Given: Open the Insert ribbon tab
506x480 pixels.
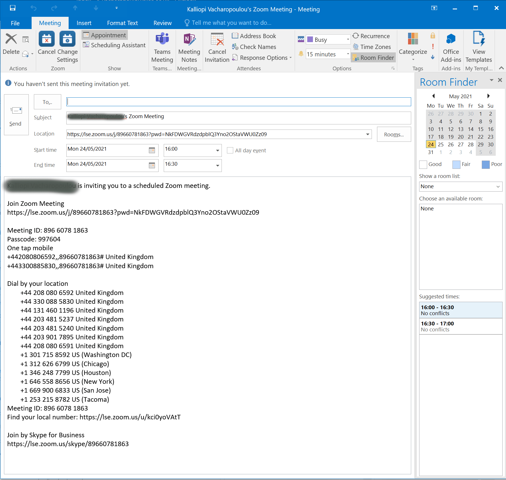Looking at the screenshot, I should pos(84,23).
